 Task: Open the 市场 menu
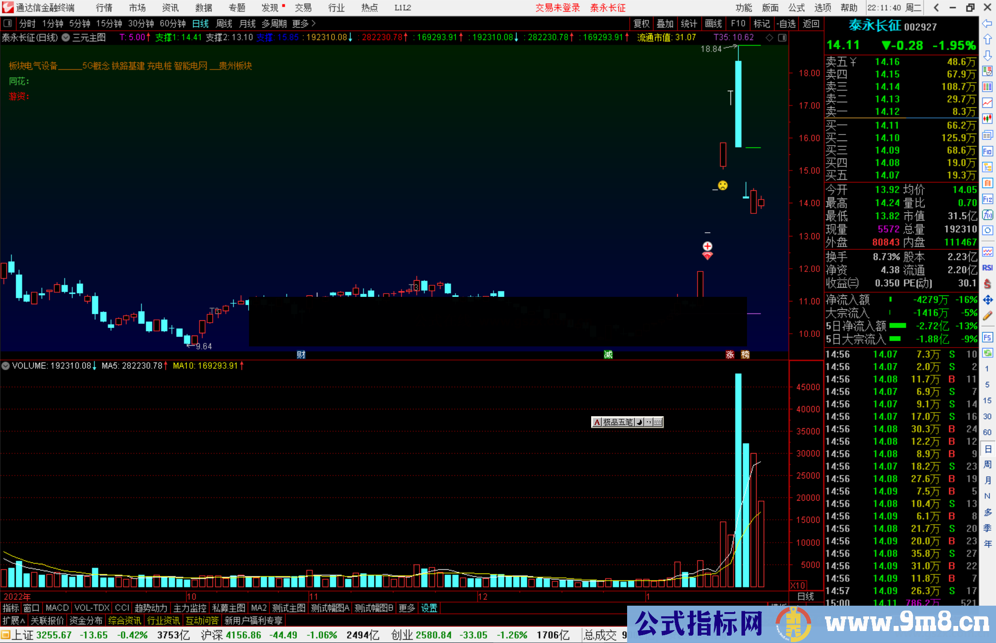(137, 8)
